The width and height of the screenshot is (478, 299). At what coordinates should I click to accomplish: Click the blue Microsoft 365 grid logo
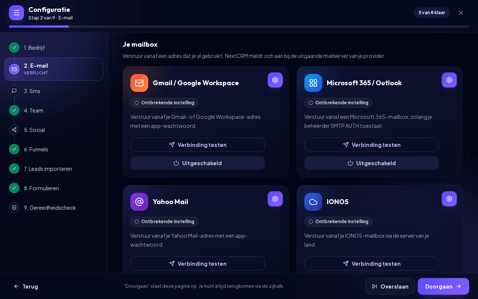pyautogui.click(x=313, y=83)
